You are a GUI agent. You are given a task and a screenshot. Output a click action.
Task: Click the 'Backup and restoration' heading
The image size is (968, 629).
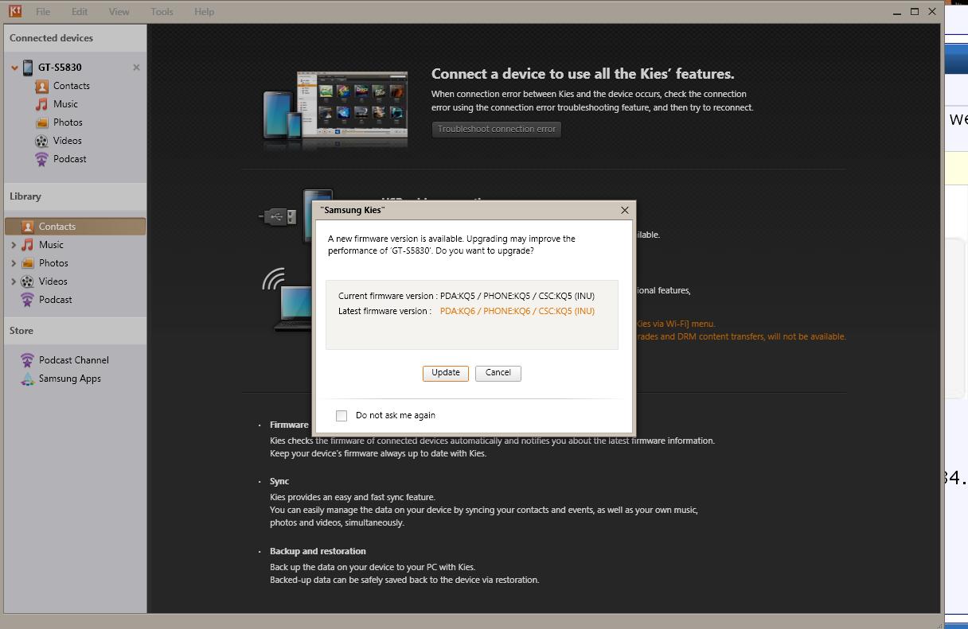[318, 551]
